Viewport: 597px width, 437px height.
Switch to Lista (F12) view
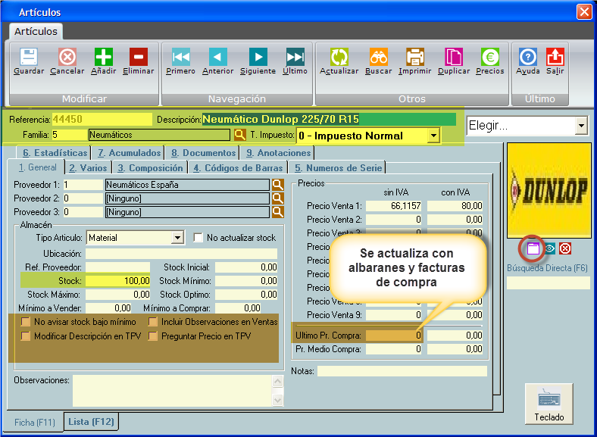point(91,422)
